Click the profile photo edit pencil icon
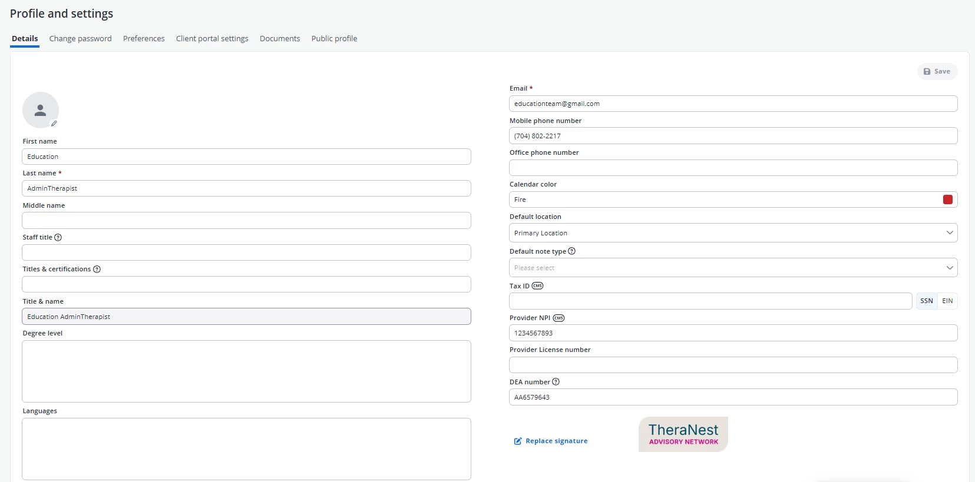Screen dimensions: 975x482 click(x=54, y=124)
